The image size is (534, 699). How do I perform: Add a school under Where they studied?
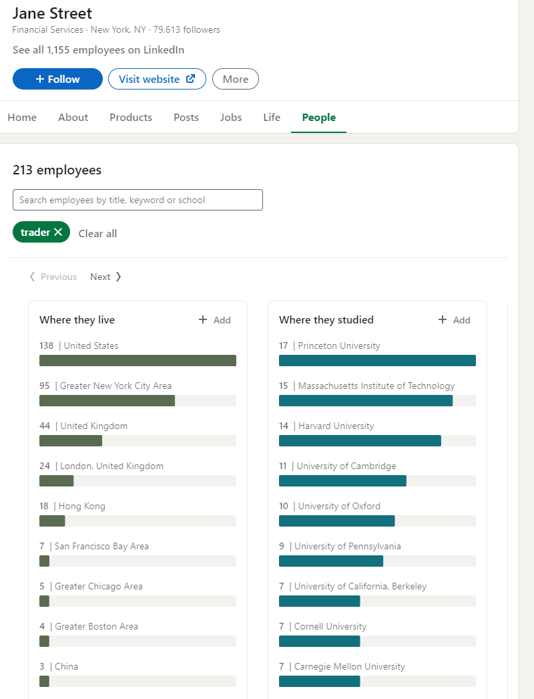tap(454, 320)
